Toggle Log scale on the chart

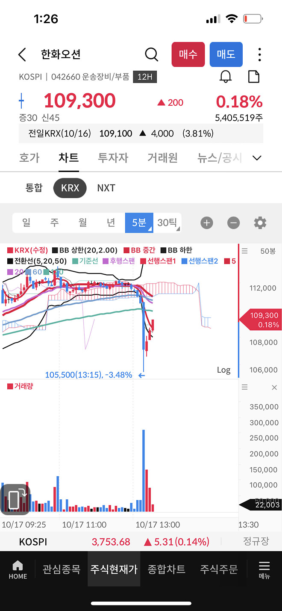pos(223,370)
